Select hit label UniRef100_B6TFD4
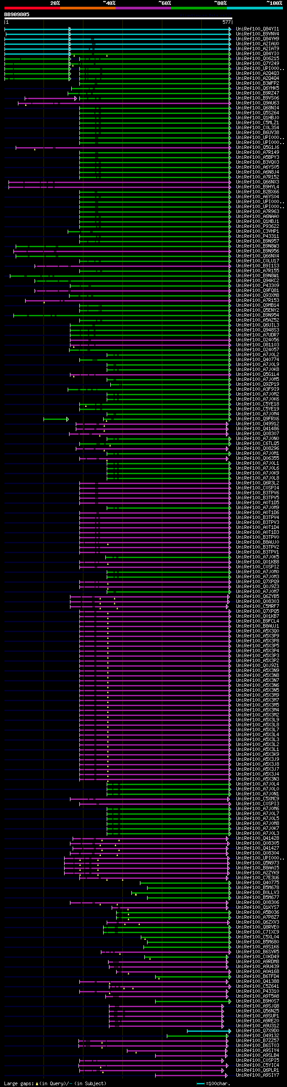287x1087 pixels. [x=257, y=976]
